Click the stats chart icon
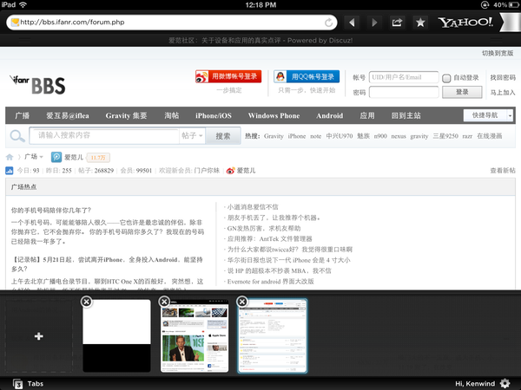This screenshot has width=521, height=390. pos(10,171)
